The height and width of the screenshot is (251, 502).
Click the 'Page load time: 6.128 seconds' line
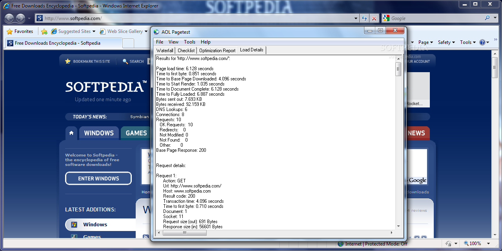185,69
